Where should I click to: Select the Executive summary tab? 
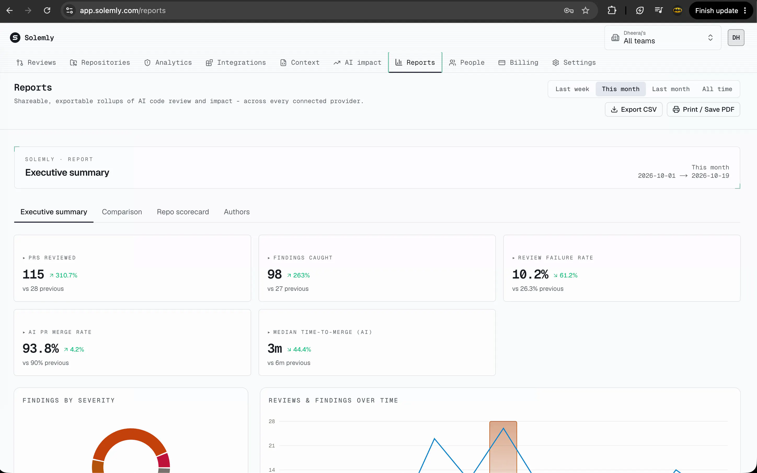(x=54, y=212)
